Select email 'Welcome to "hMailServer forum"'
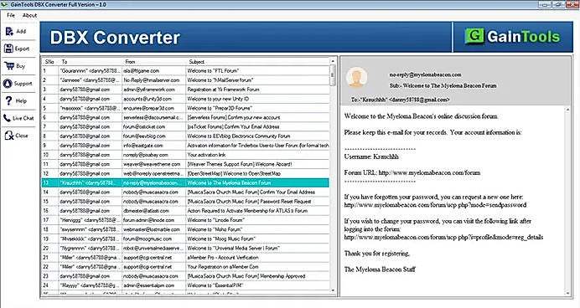 (x=185, y=80)
